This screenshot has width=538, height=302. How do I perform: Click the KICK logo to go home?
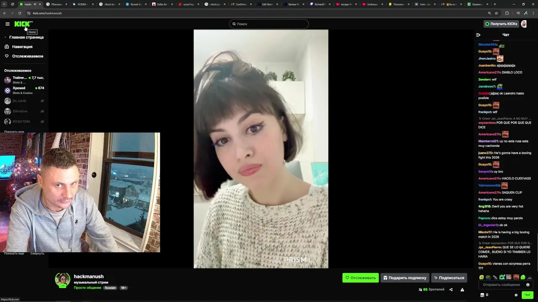tap(23, 24)
